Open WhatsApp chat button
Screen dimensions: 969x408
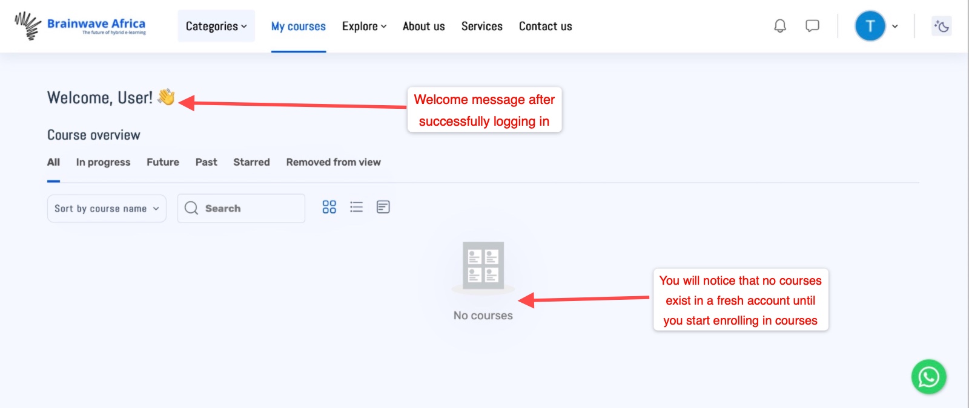[928, 377]
